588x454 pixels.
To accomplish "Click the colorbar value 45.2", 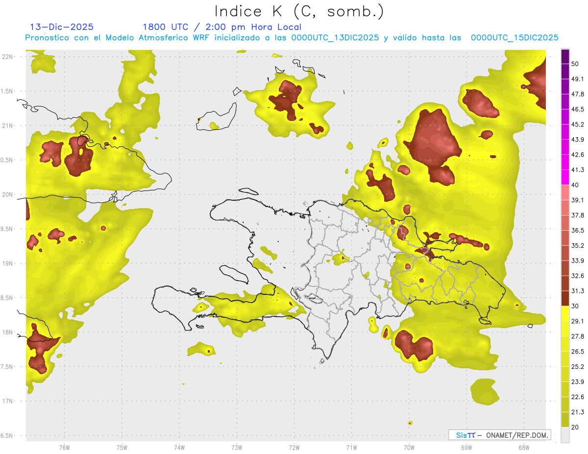I will coord(578,124).
